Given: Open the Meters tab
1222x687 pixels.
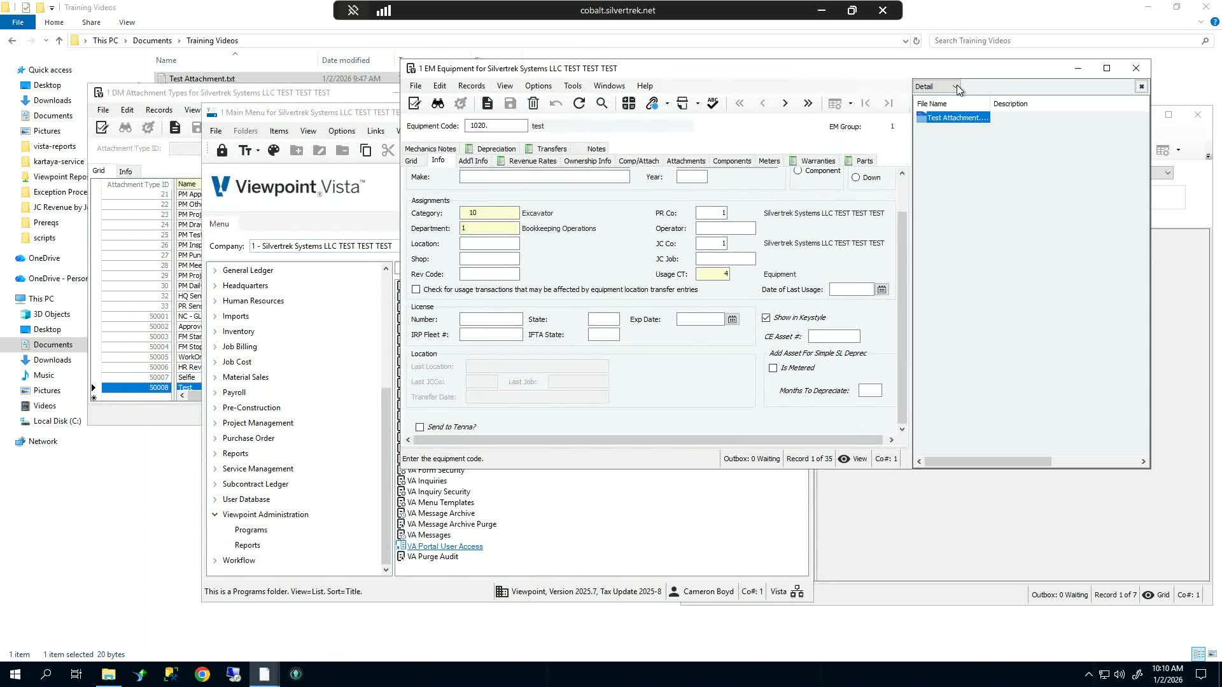Looking at the screenshot, I should [x=769, y=161].
